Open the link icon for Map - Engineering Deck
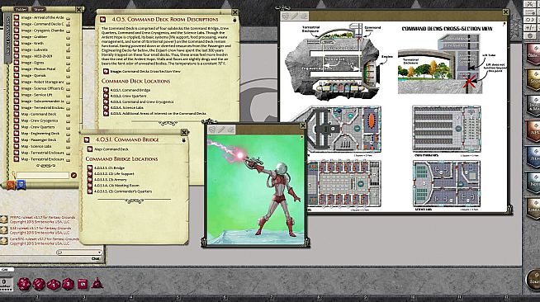This screenshot has height=302, width=540. [x=17, y=134]
